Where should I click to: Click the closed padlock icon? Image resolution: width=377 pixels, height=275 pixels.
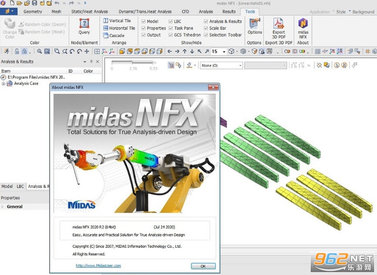(24, 51)
